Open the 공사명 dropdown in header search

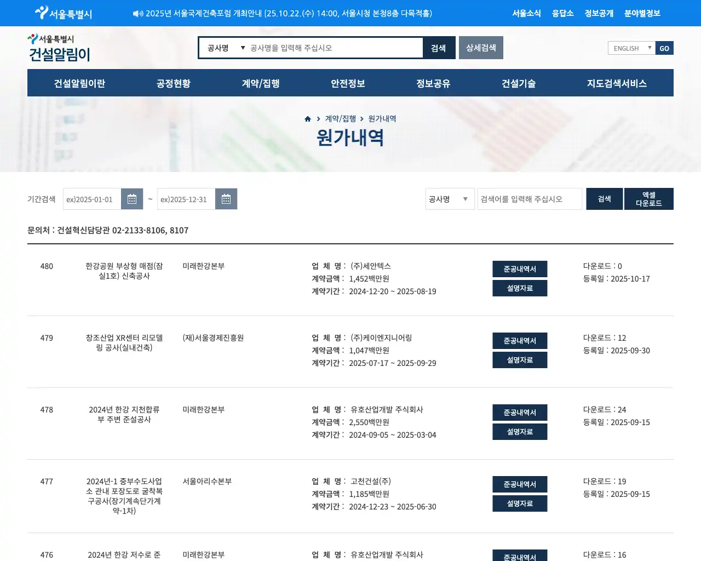click(x=226, y=48)
